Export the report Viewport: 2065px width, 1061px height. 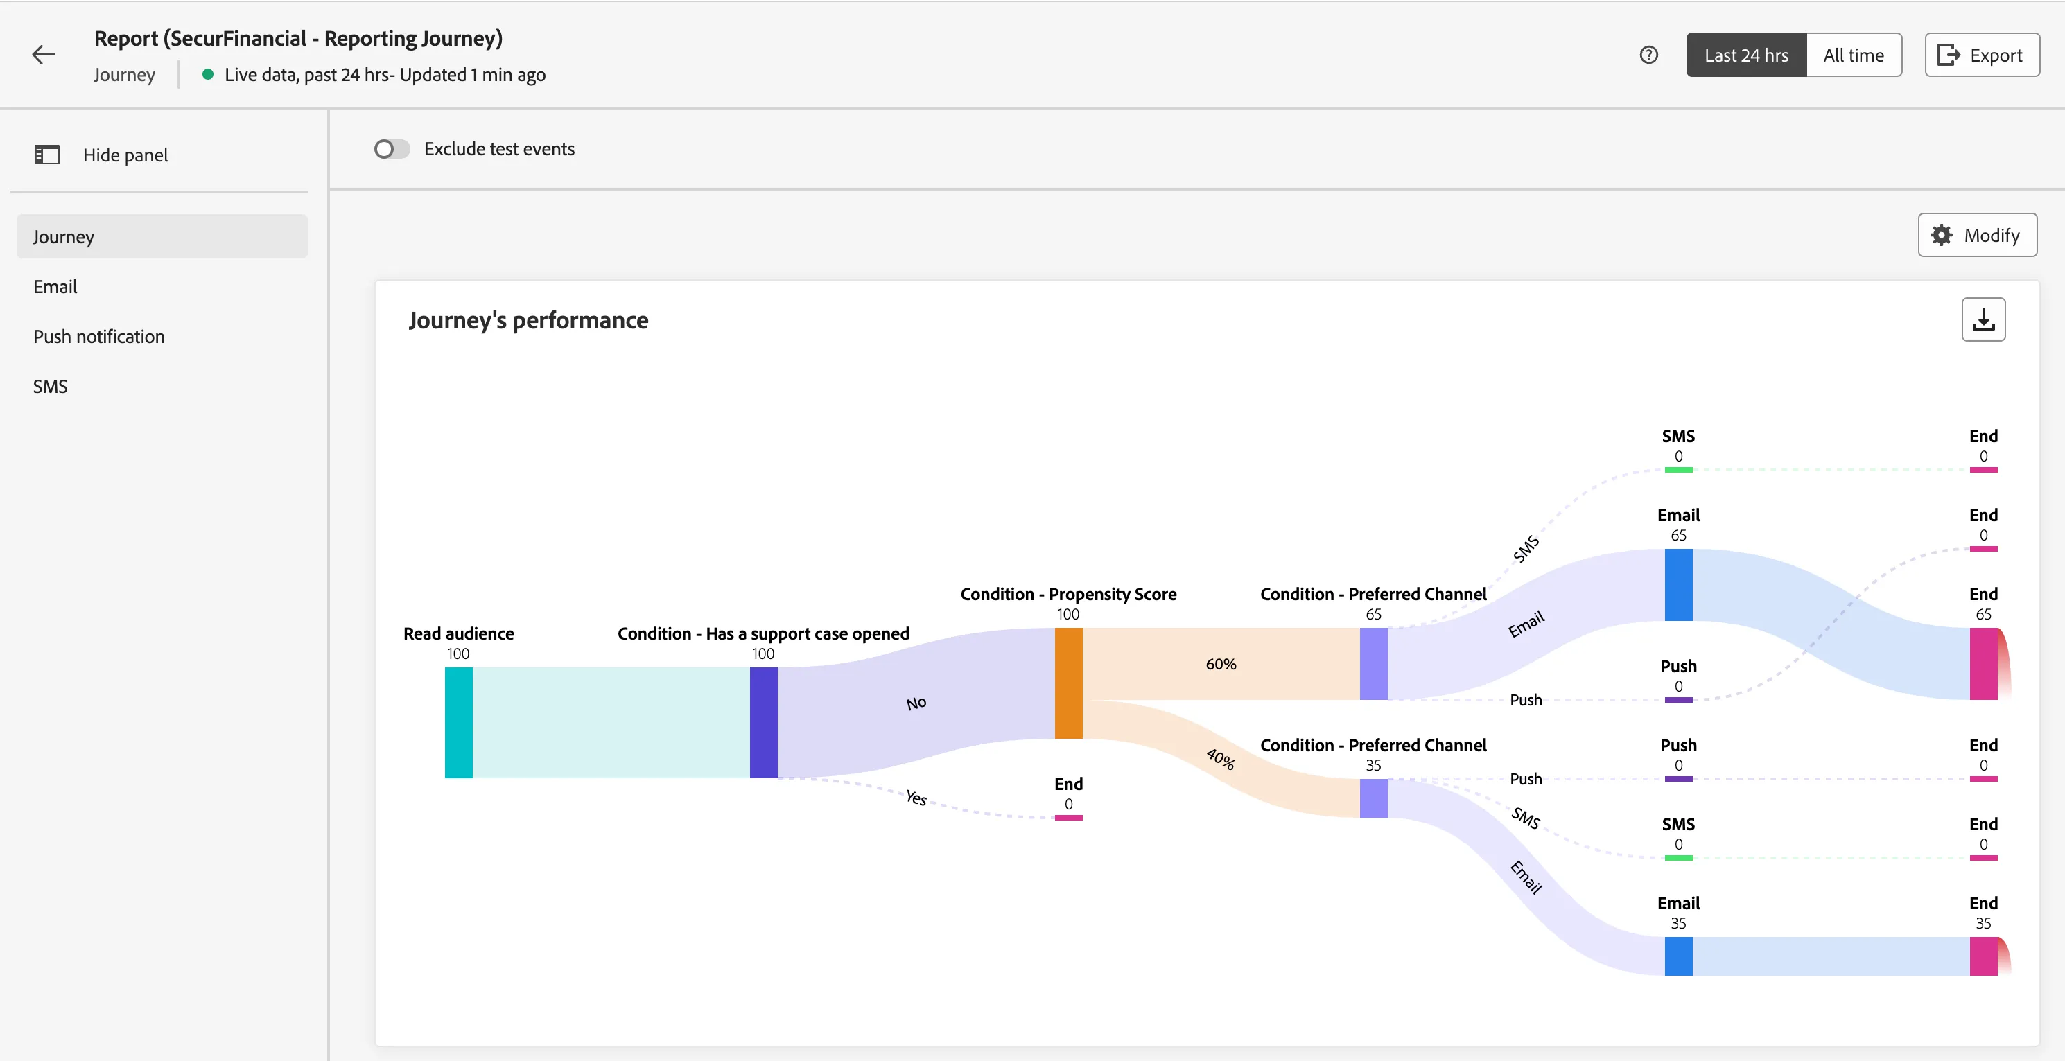pos(1982,55)
